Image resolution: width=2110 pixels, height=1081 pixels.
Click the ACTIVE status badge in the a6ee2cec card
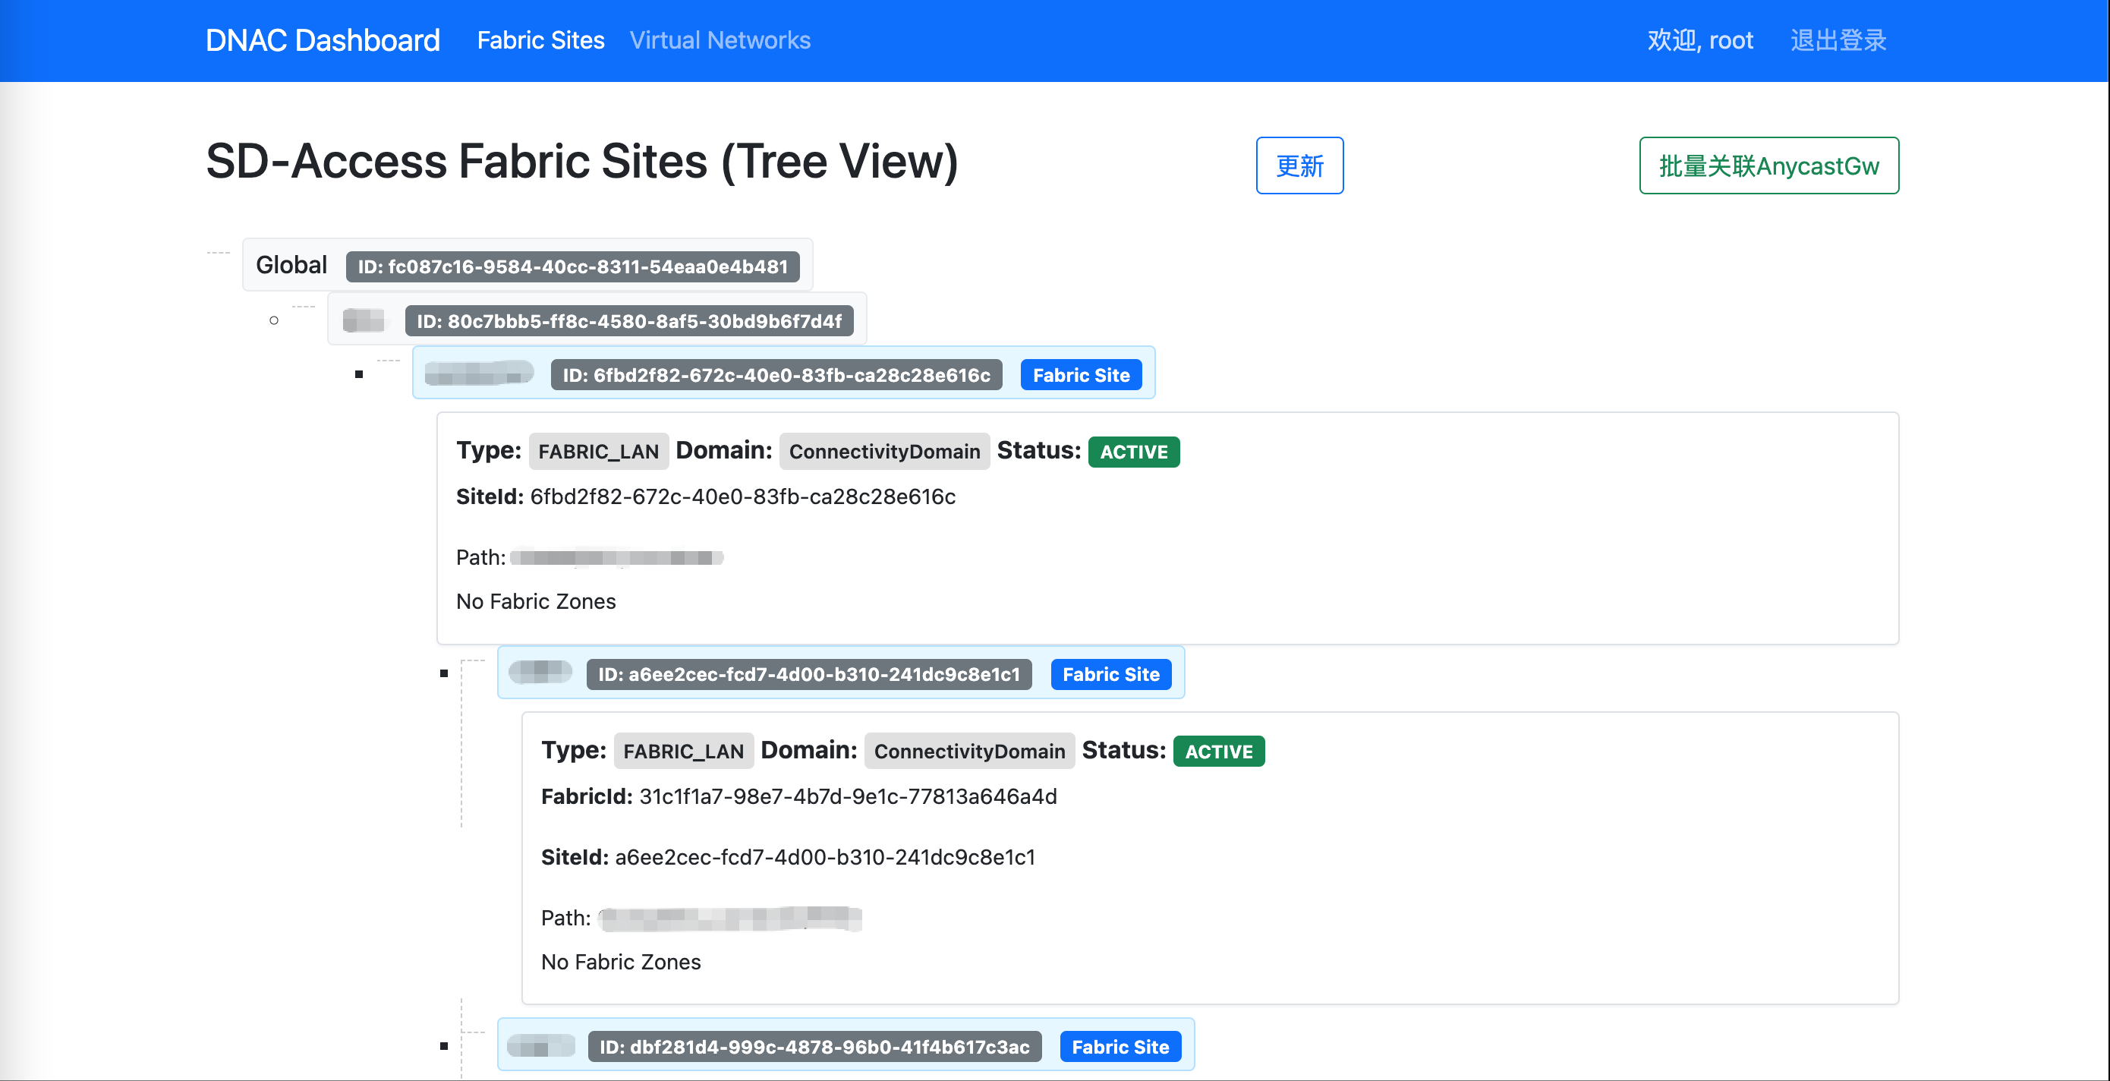[x=1220, y=752]
